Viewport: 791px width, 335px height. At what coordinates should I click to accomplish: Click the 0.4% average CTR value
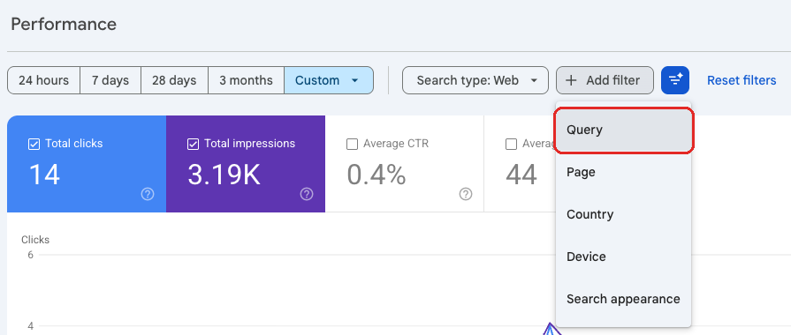pyautogui.click(x=376, y=175)
